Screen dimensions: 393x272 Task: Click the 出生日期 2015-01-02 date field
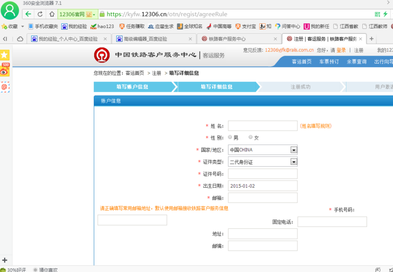pyautogui.click(x=263, y=186)
